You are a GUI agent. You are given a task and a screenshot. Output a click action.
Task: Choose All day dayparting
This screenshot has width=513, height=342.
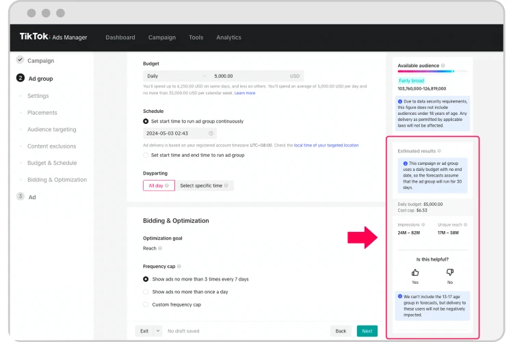tap(159, 185)
